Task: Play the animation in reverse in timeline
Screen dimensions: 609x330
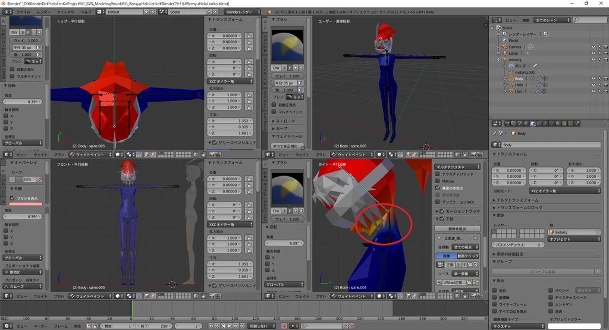Action: click(224, 326)
